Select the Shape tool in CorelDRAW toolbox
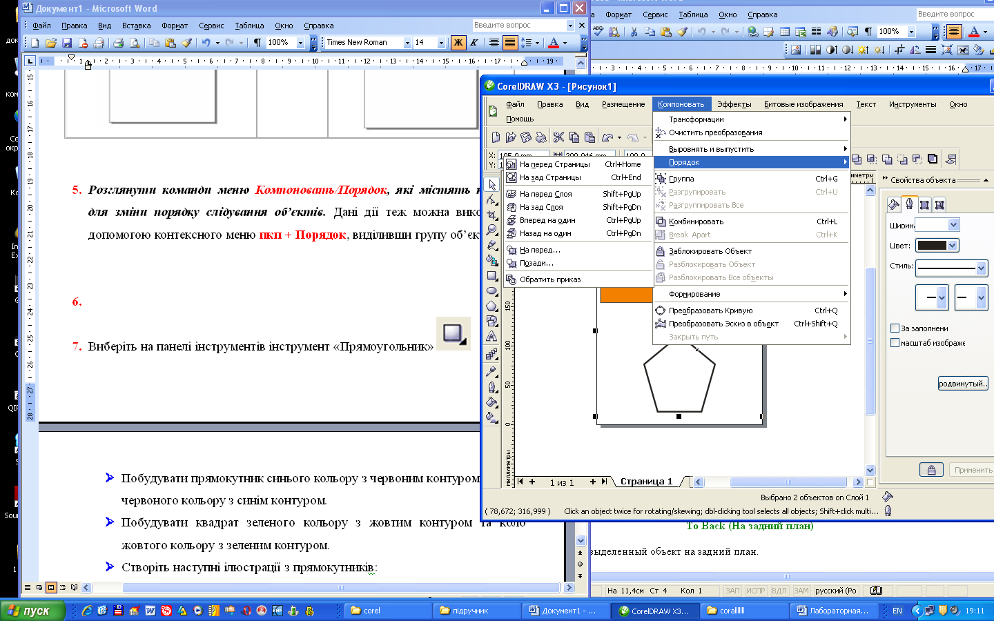Image resolution: width=994 pixels, height=621 pixels. coord(491,200)
